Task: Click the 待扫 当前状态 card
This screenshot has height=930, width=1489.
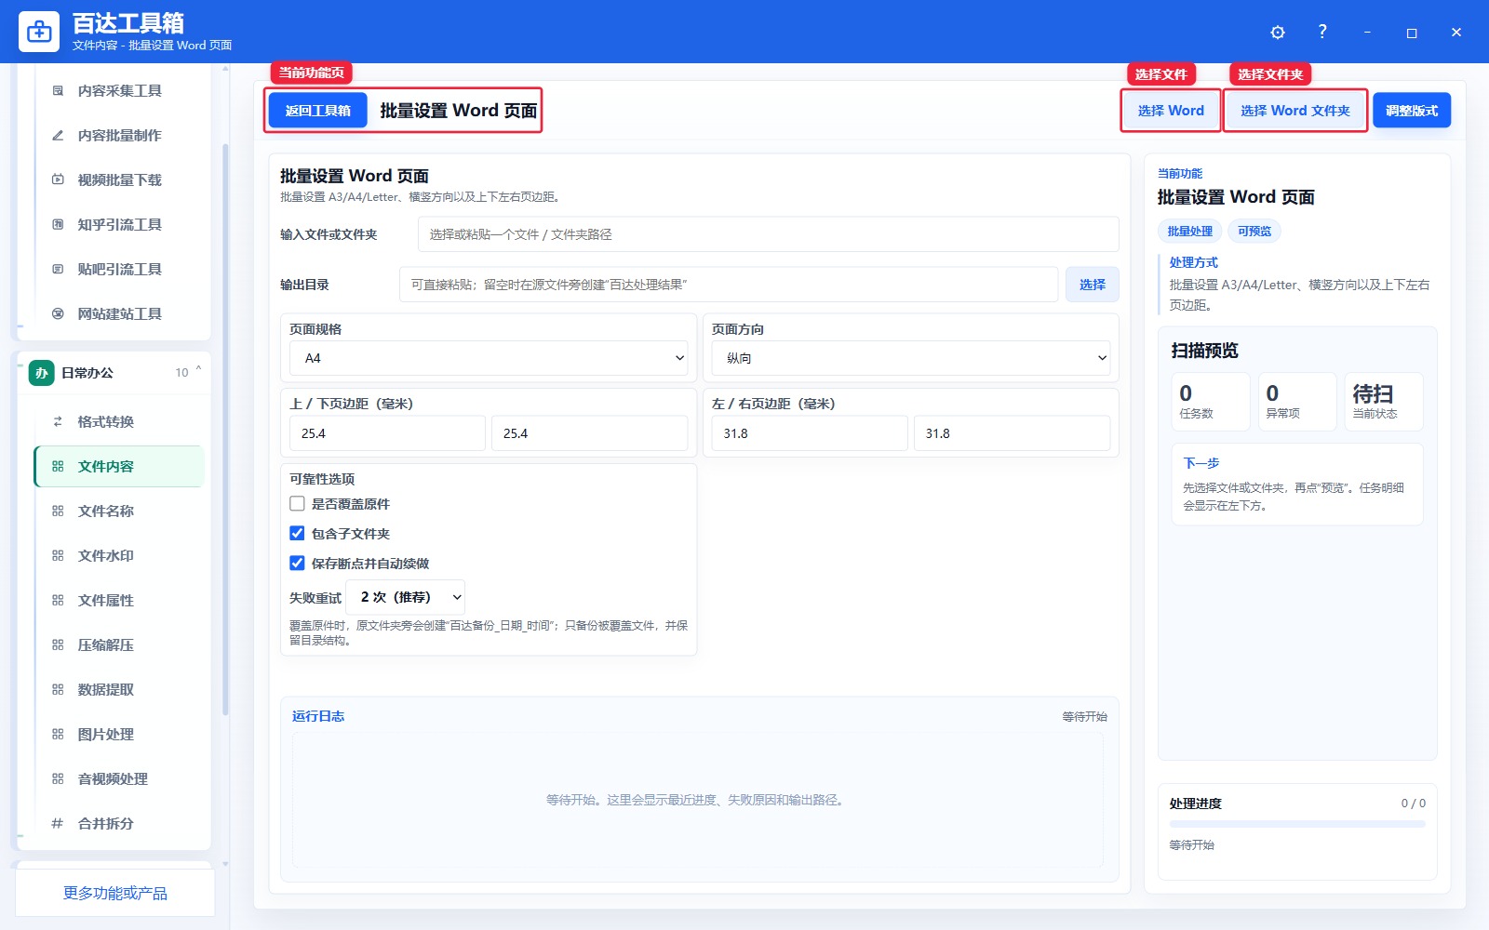Action: pos(1384,402)
